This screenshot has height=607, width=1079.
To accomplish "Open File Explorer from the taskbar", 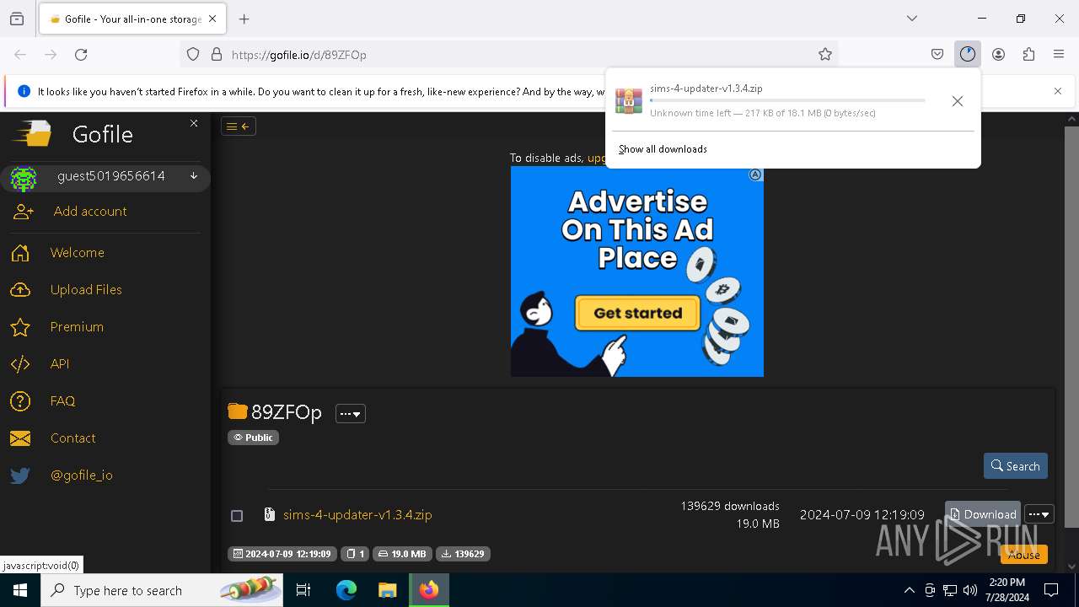I will click(387, 590).
